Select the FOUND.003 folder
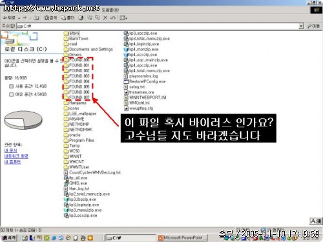Screen dimensions: 323x242 pyautogui.click(x=76, y=76)
